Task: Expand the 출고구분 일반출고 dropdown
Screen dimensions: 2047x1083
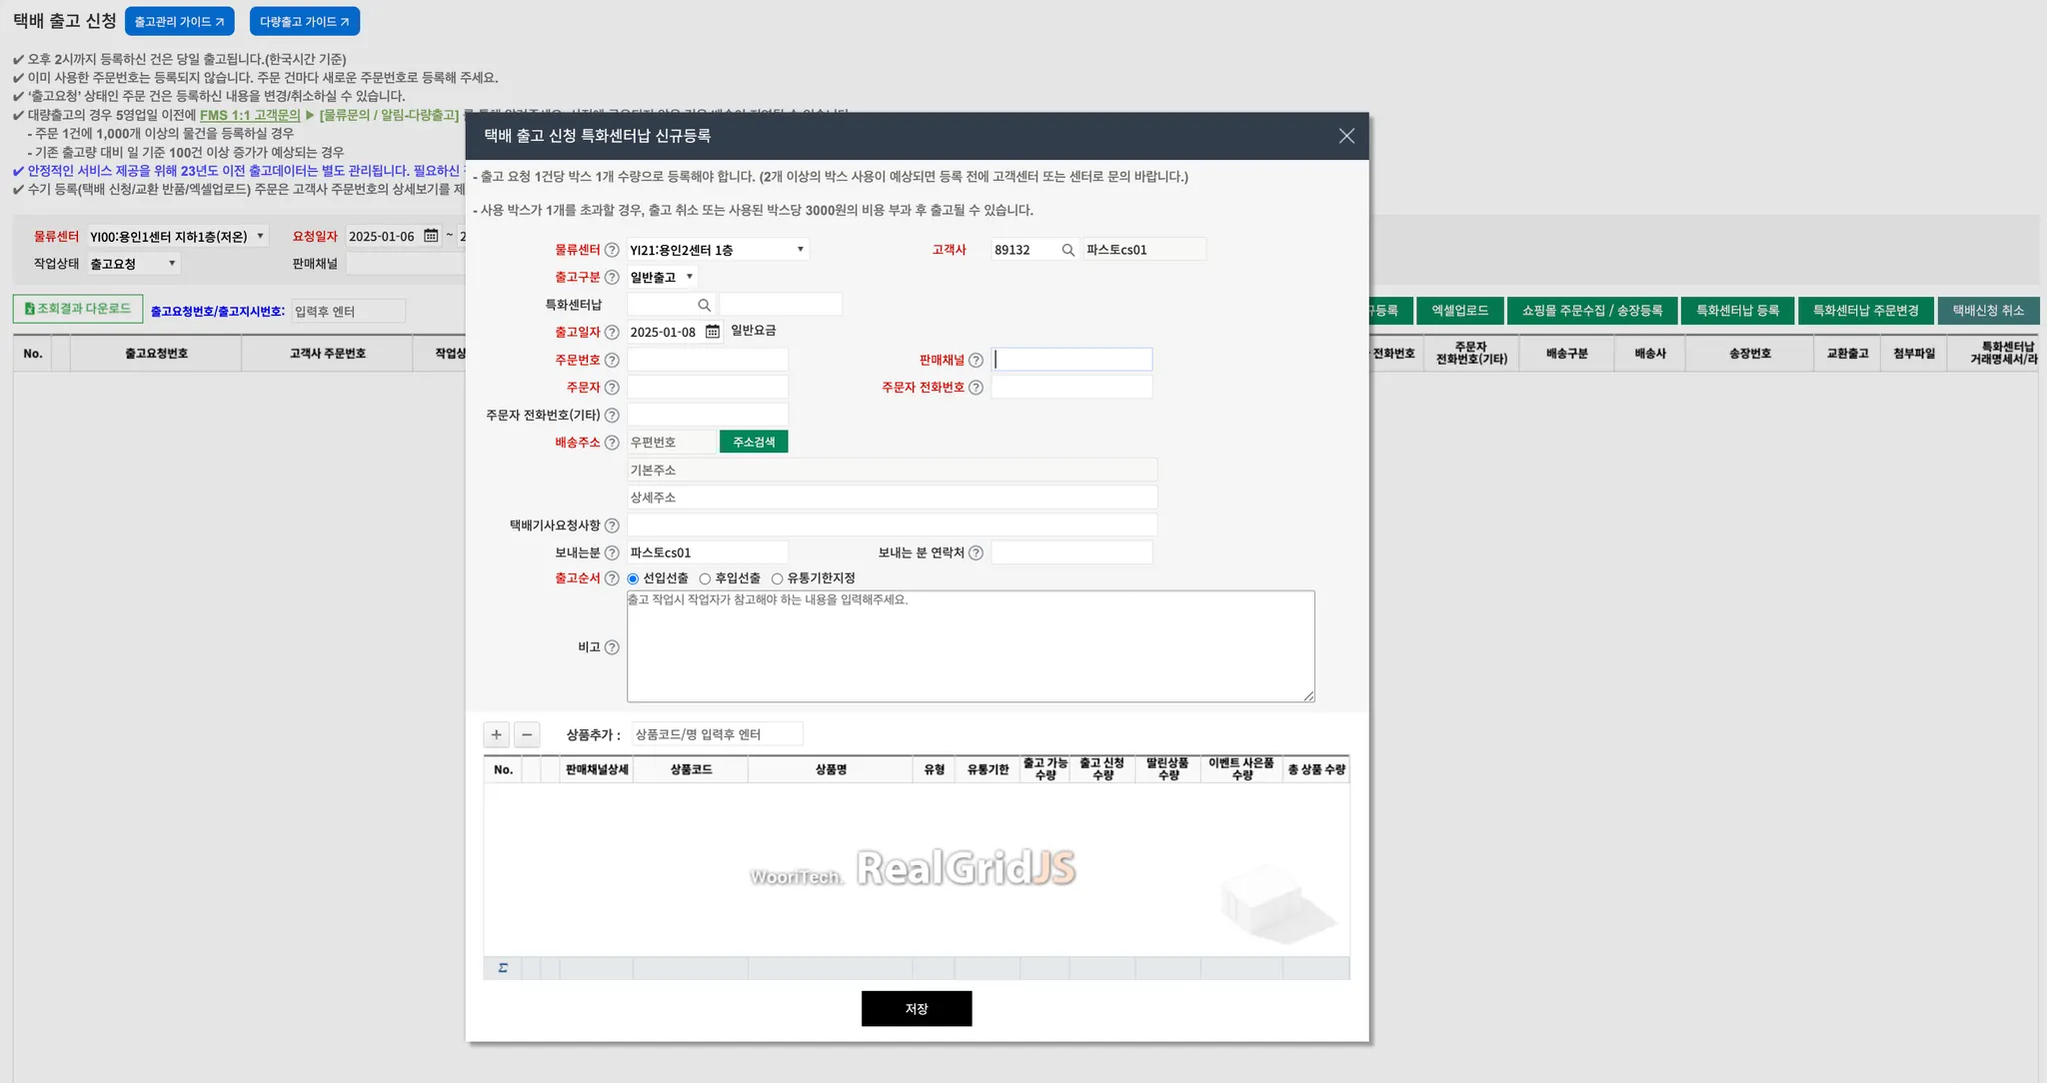Action: (x=662, y=277)
